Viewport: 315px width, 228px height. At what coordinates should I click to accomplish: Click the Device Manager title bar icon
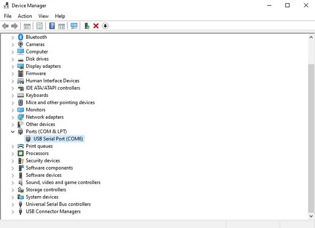(6, 5)
